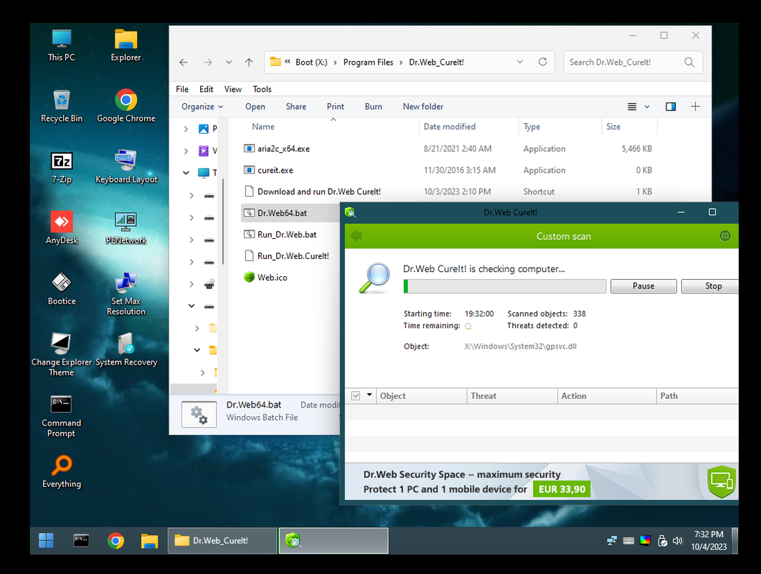Open the Organize dropdown menu

(x=202, y=106)
